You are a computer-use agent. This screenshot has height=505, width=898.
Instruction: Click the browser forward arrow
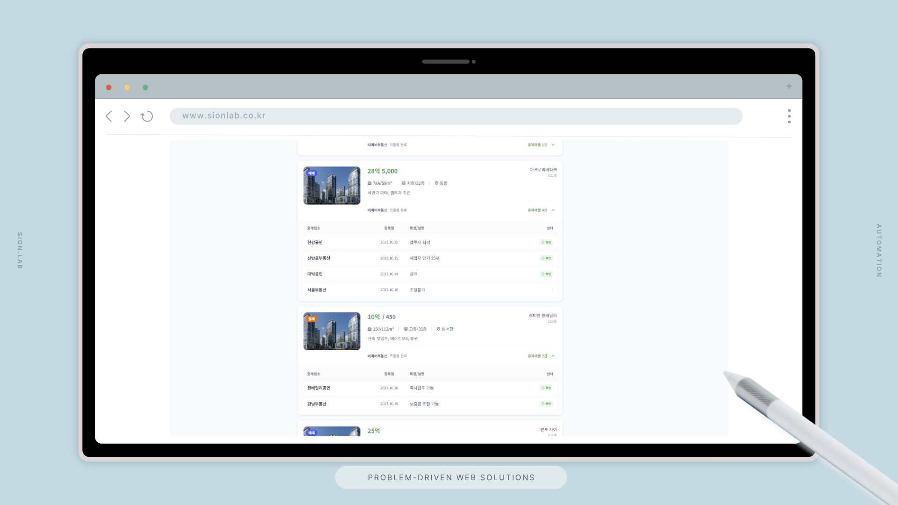click(x=127, y=116)
